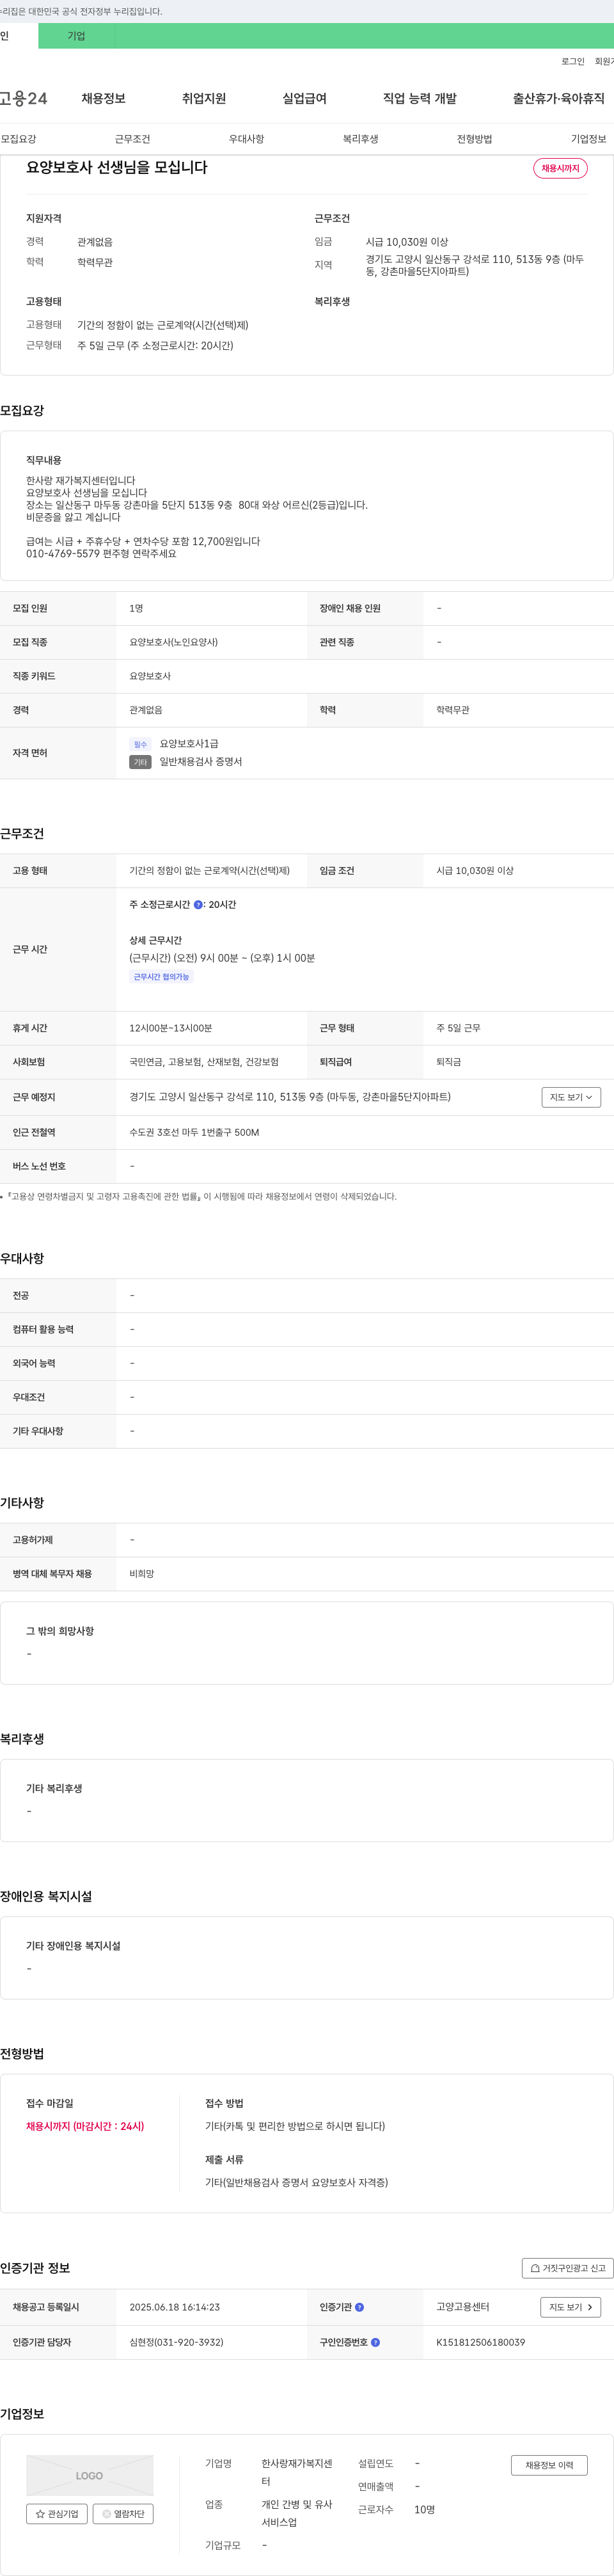Click the 열람차단 button
Image resolution: width=614 pixels, height=2576 pixels.
click(x=123, y=2513)
